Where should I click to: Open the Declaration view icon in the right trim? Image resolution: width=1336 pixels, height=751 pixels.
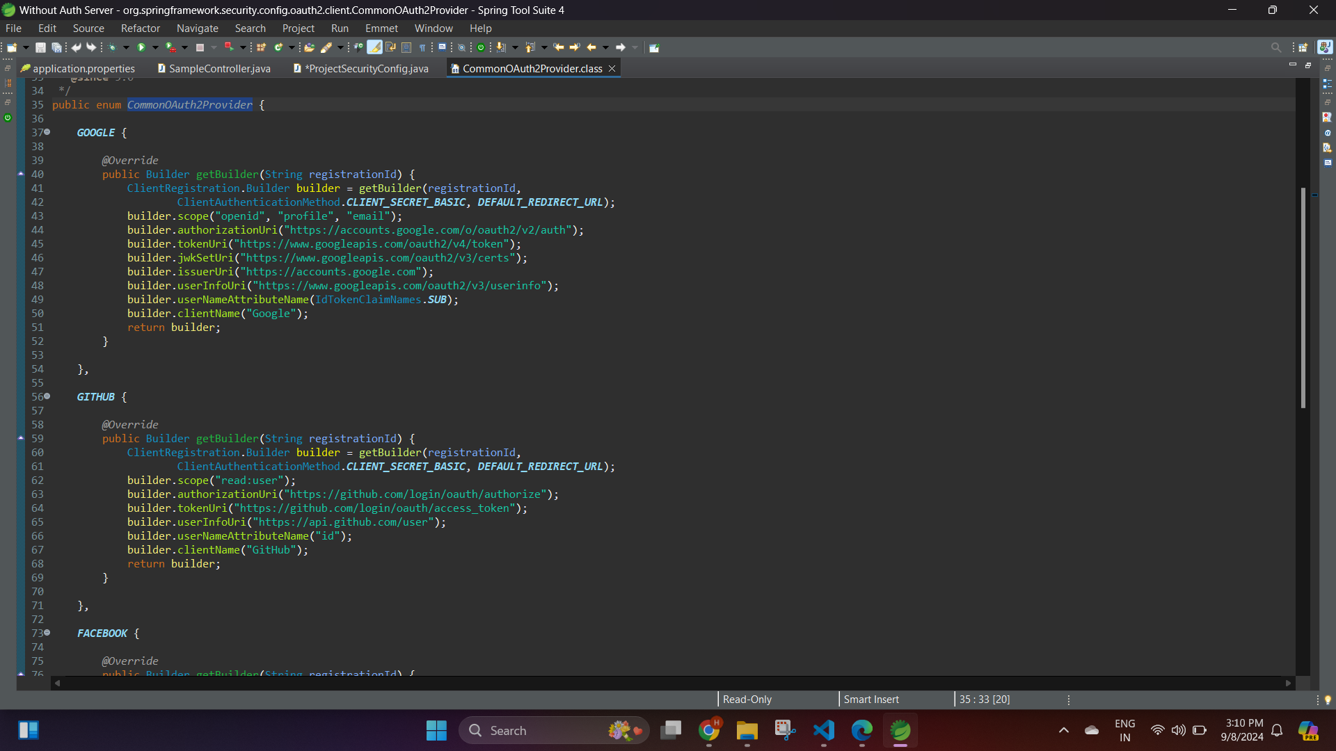point(1327,147)
